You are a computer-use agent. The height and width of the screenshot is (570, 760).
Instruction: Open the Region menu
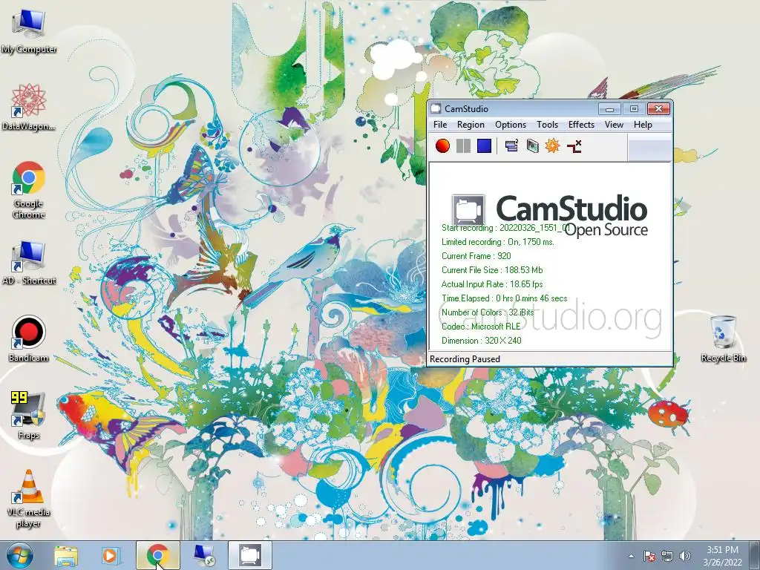click(471, 125)
